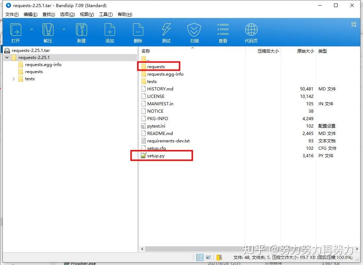Select requests-2.25.1.tar root in tree
The height and width of the screenshot is (265, 363).
pyautogui.click(x=31, y=51)
